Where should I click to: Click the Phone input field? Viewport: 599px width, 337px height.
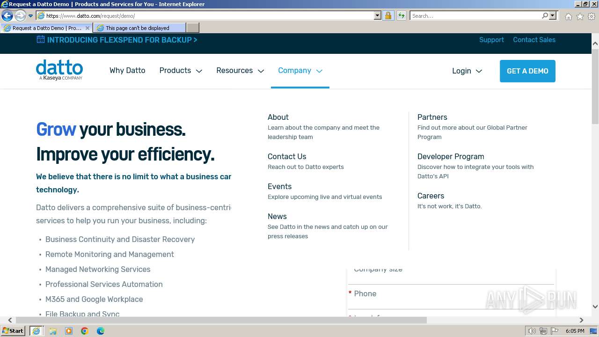click(451, 297)
